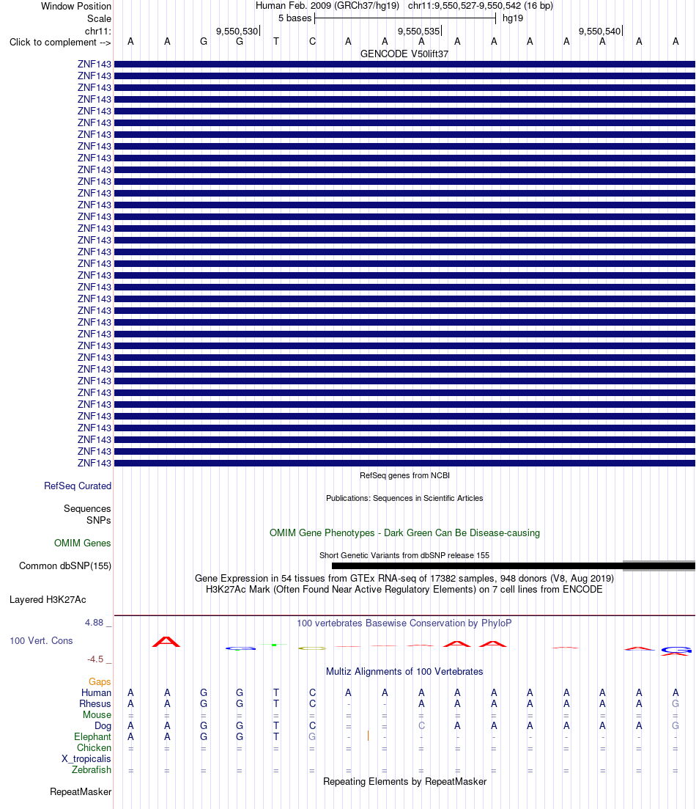Screen dimensions: 696x809
Task: Click the RepeatMasker track label
Action: click(x=81, y=792)
